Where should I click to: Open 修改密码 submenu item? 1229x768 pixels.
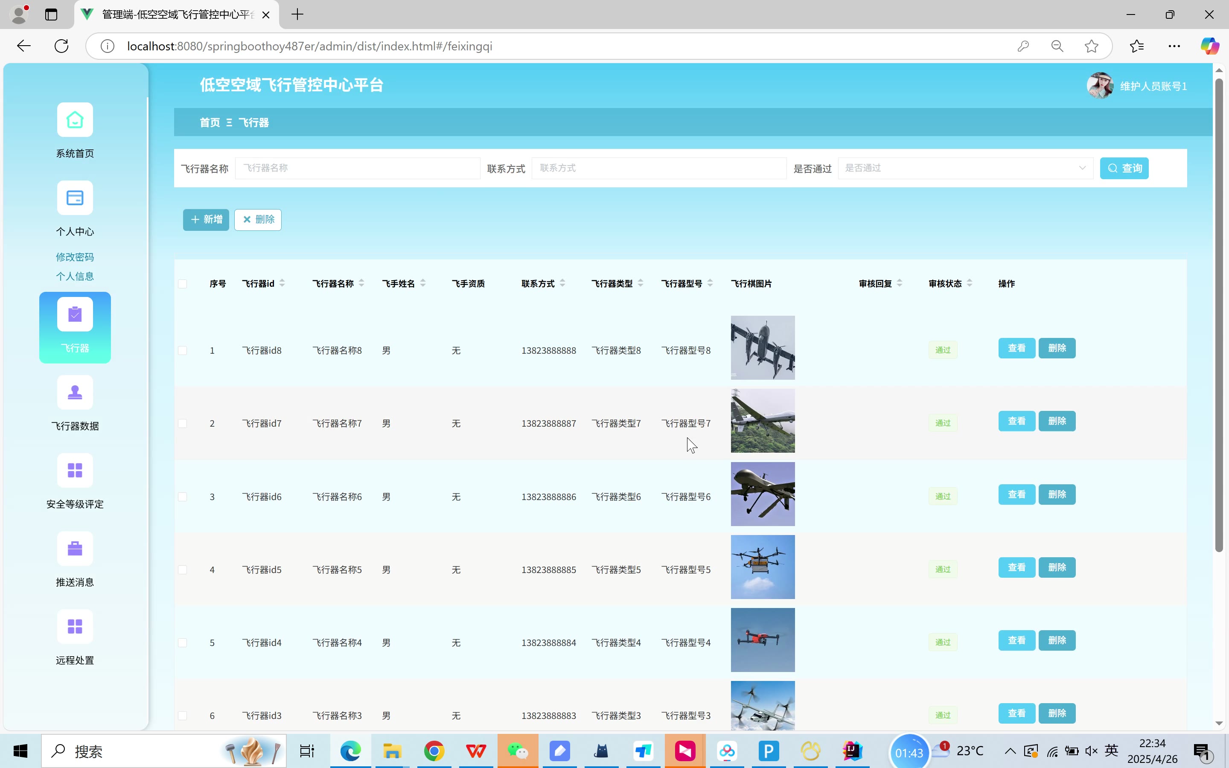(x=75, y=257)
